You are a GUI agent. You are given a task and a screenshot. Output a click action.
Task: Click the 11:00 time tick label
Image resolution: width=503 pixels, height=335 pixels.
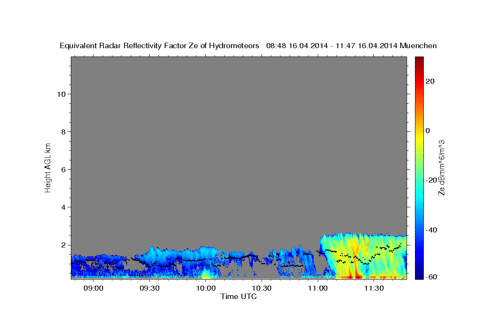[x=318, y=289]
